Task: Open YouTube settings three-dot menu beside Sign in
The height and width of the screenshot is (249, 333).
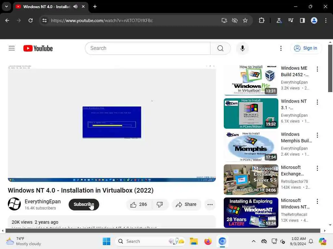Action: [281, 48]
